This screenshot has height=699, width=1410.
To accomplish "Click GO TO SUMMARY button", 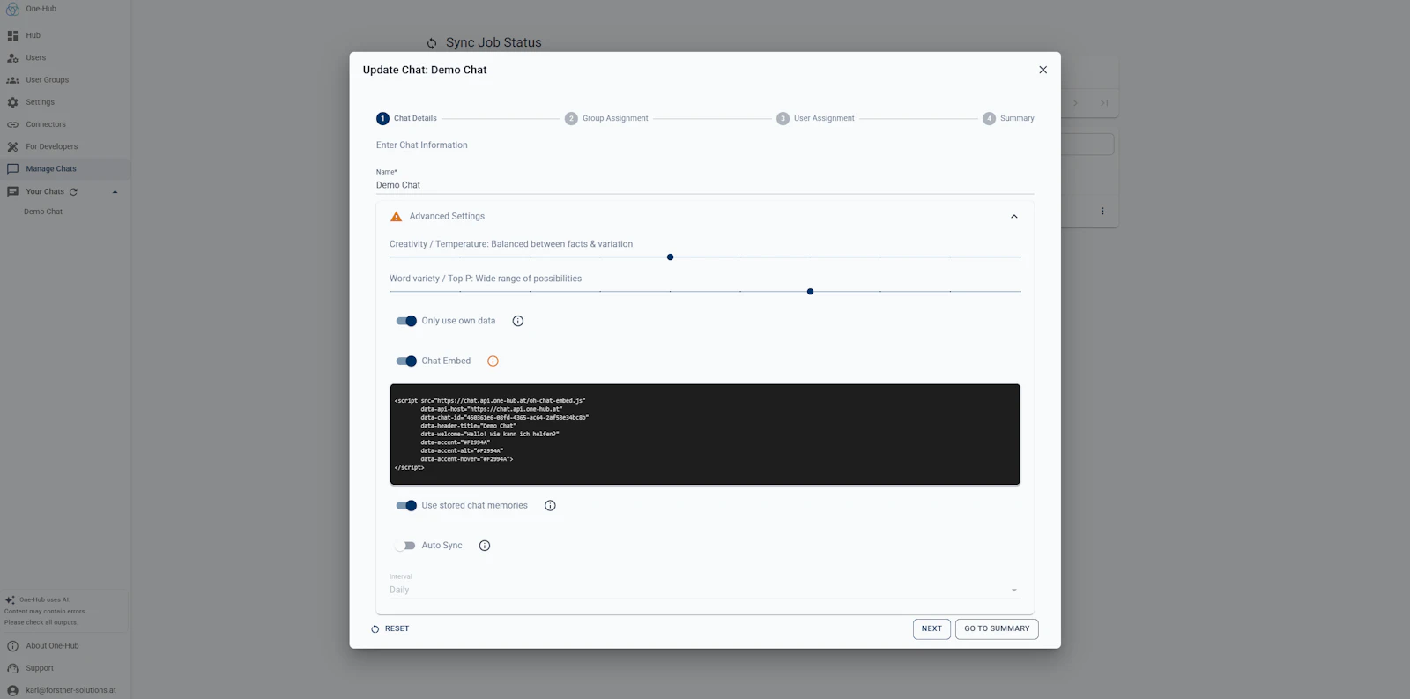I will pyautogui.click(x=997, y=629).
